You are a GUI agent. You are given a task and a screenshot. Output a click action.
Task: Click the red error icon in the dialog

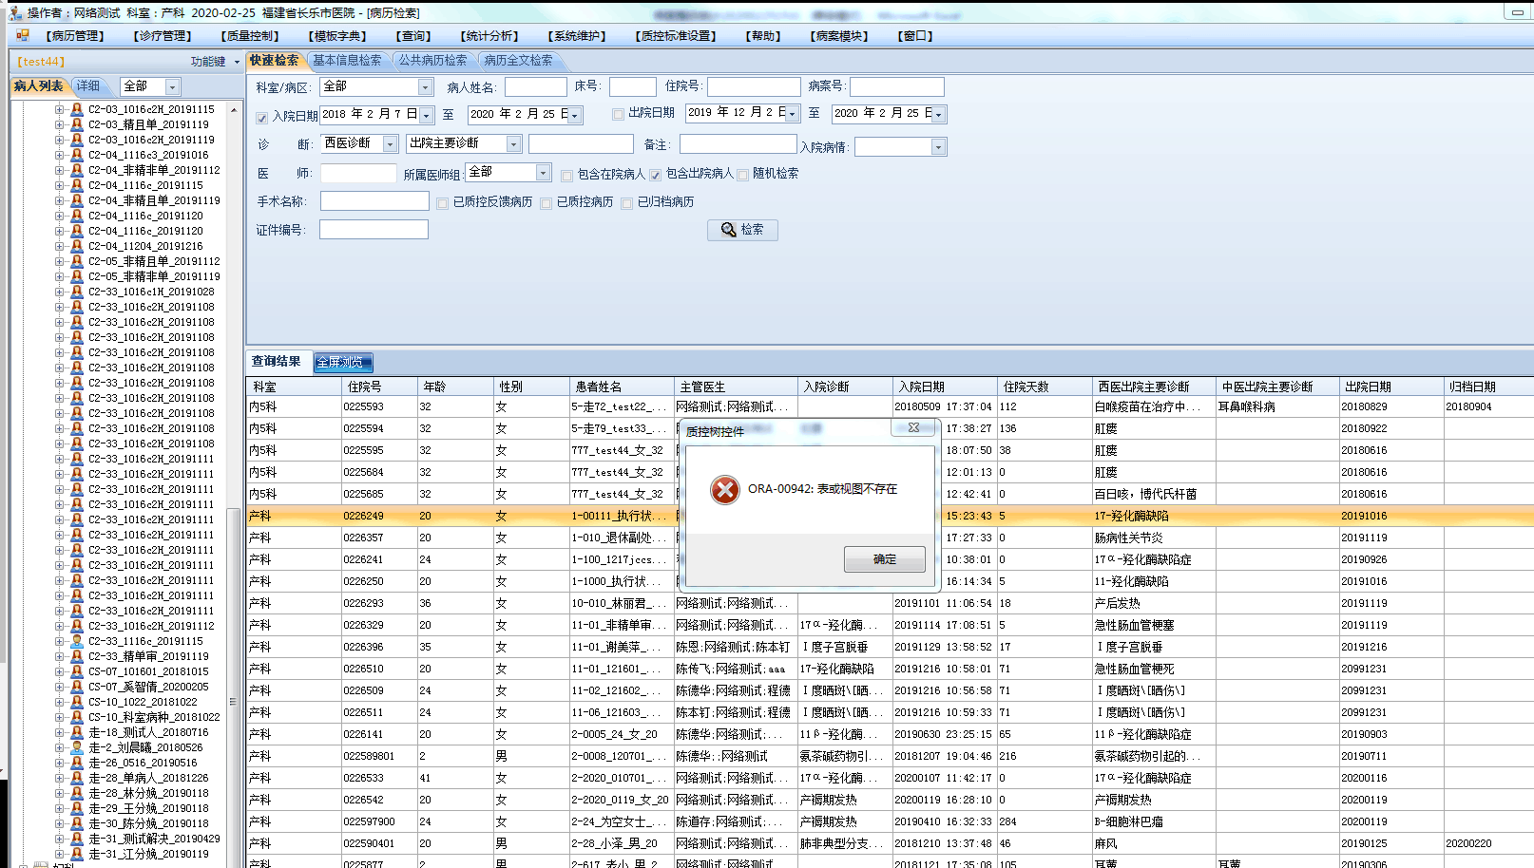[725, 490]
